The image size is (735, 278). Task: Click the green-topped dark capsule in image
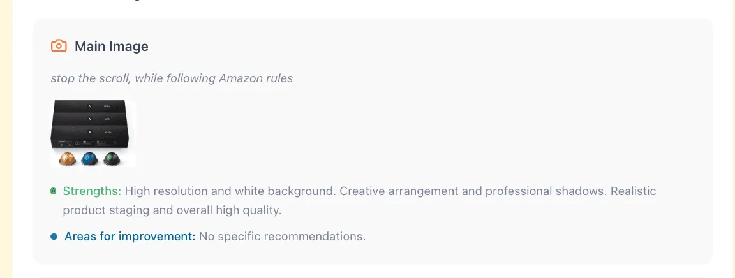pos(112,159)
